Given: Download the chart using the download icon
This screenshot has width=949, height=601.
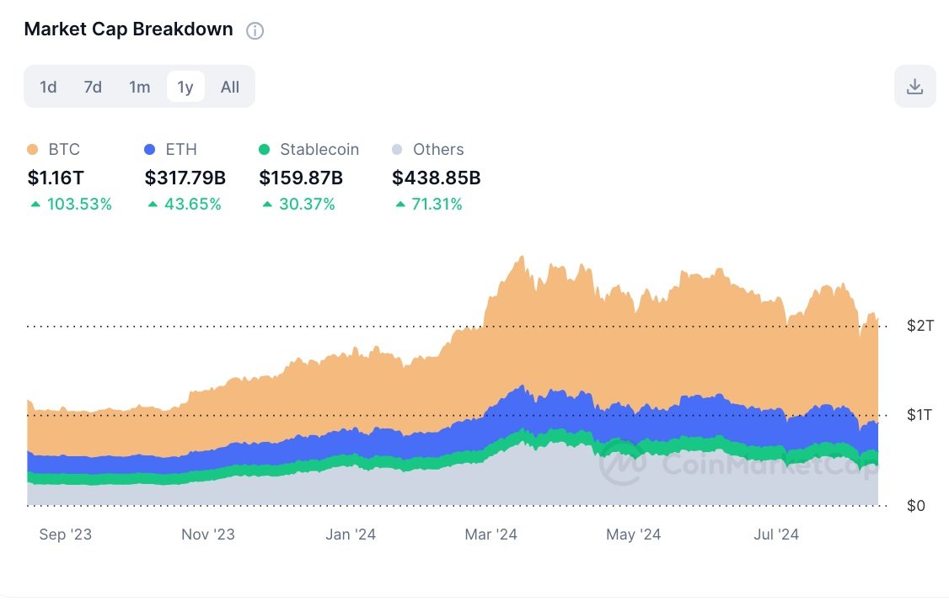Looking at the screenshot, I should click(x=914, y=87).
